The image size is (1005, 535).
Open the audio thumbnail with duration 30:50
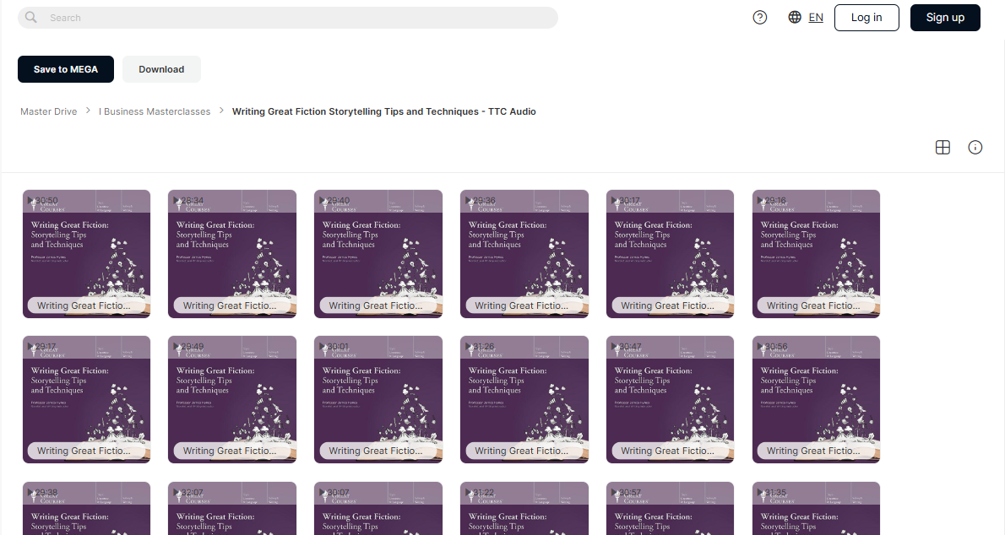coord(86,254)
